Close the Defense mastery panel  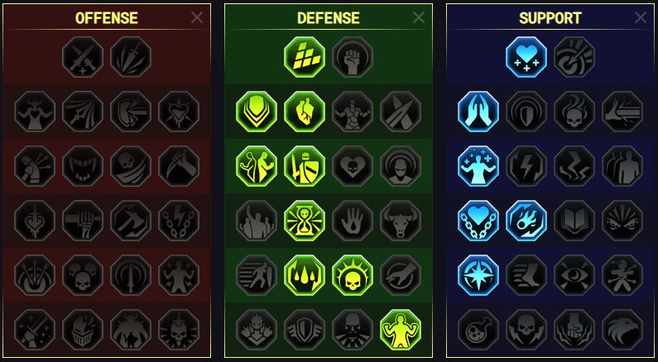pos(418,17)
